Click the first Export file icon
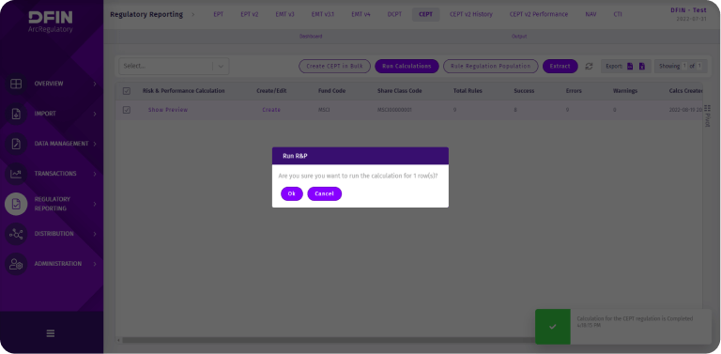Screen dimensions: 721x354 [630, 67]
